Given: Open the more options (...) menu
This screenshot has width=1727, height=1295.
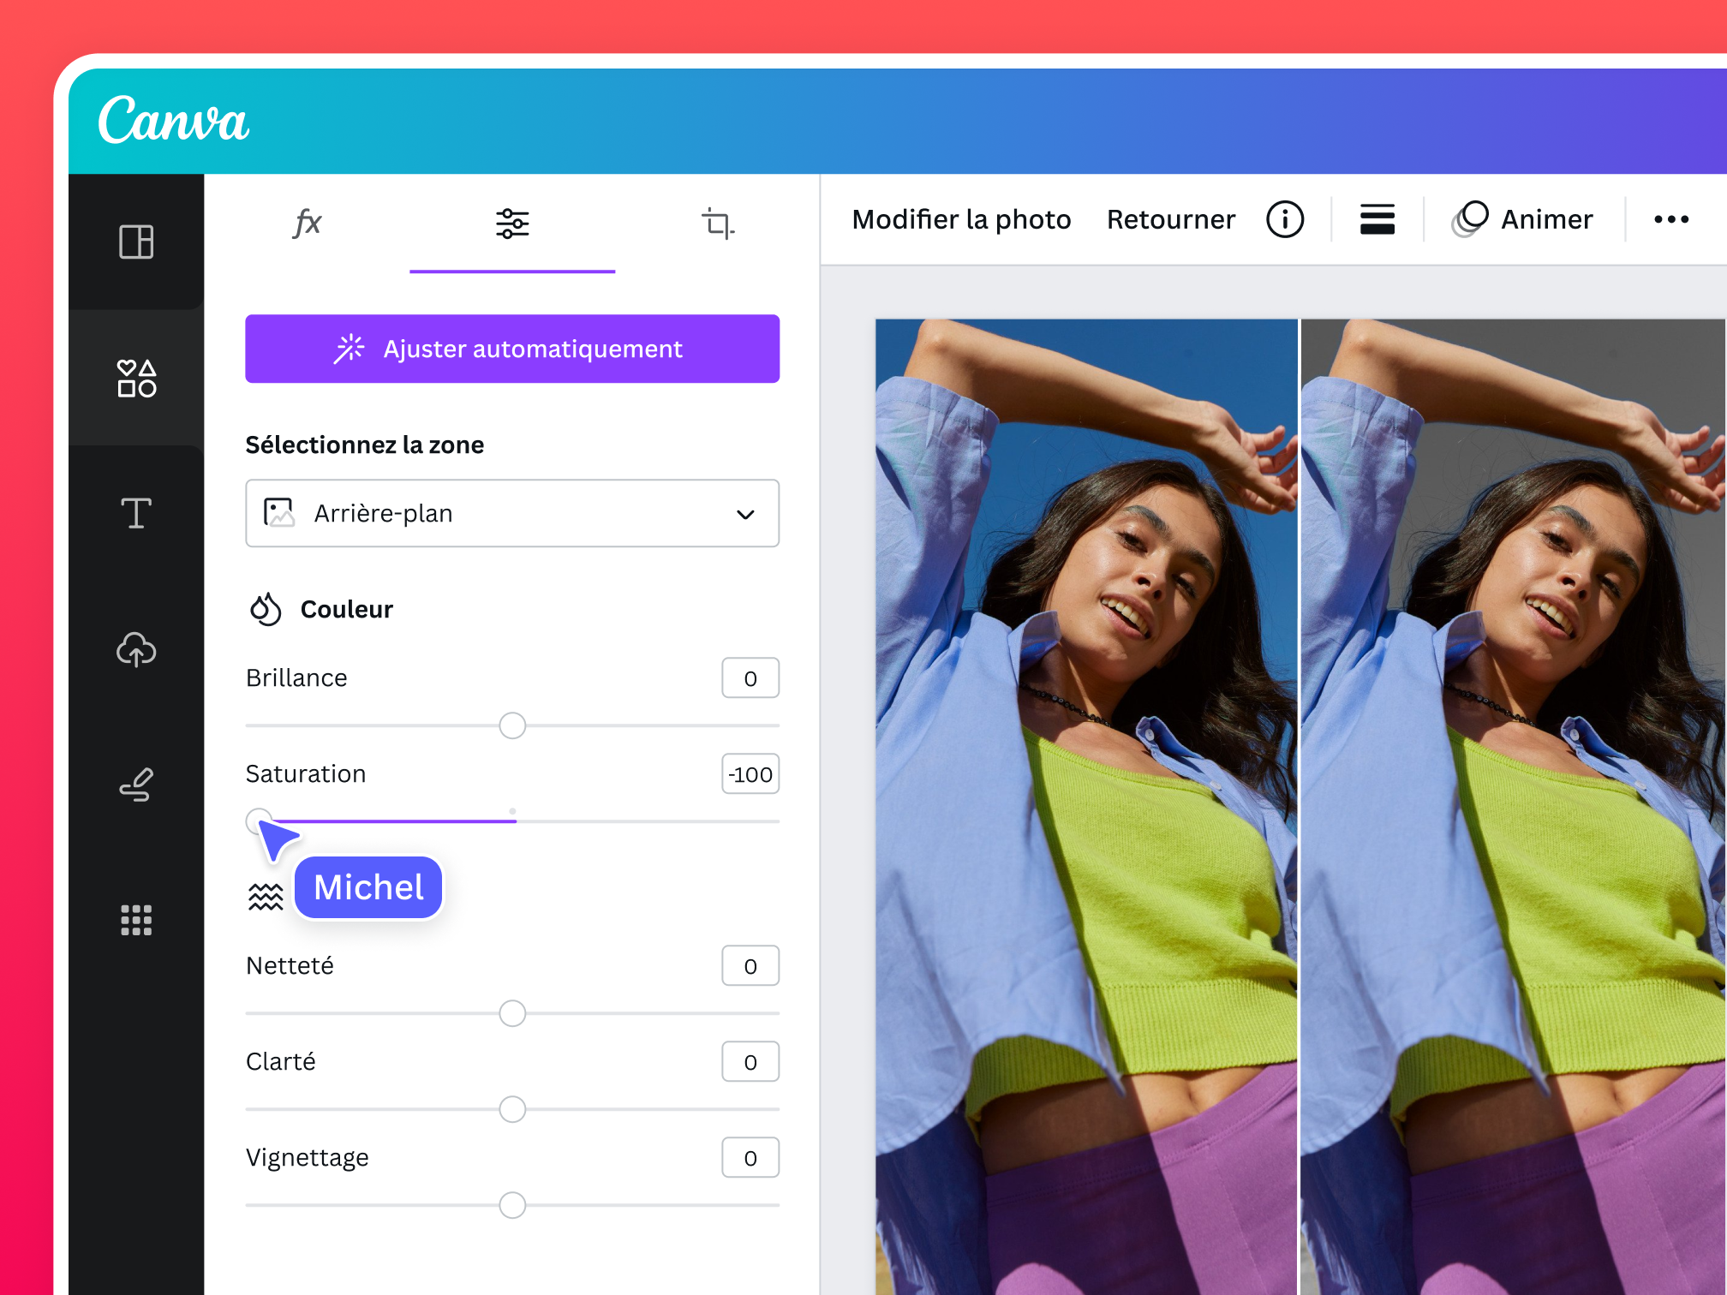Looking at the screenshot, I should (x=1670, y=219).
